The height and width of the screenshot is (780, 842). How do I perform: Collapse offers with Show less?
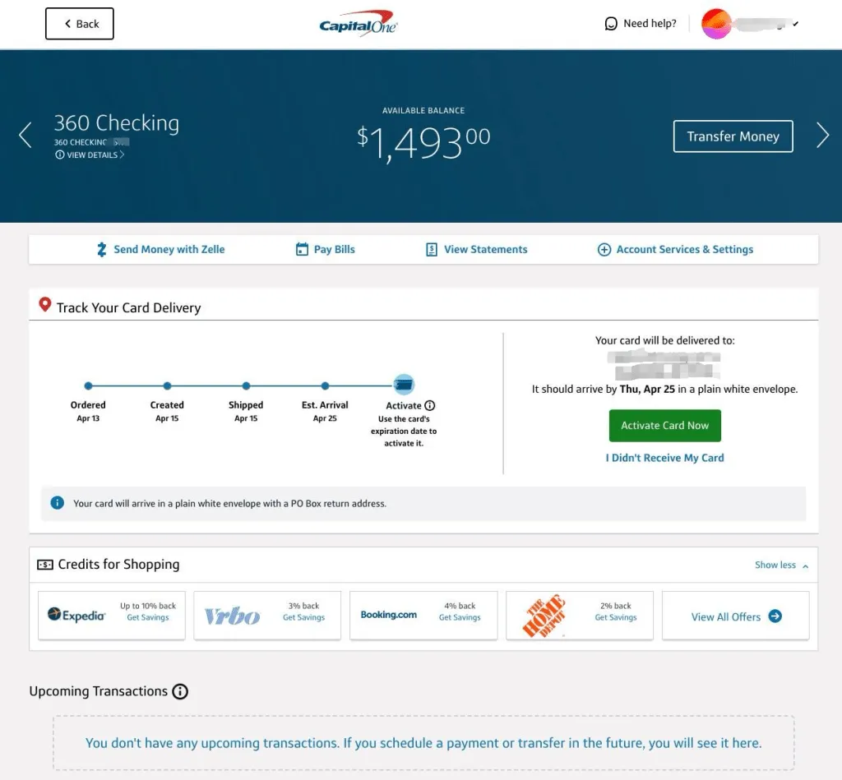[781, 565]
